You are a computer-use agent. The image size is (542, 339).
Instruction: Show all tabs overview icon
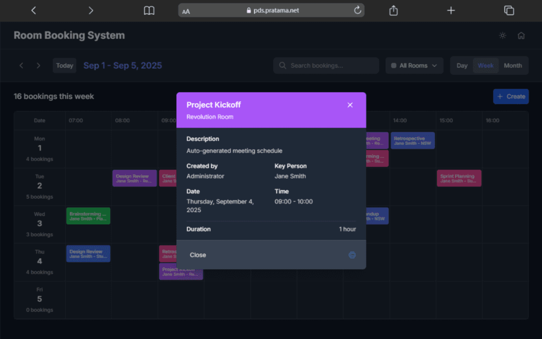[x=509, y=11]
